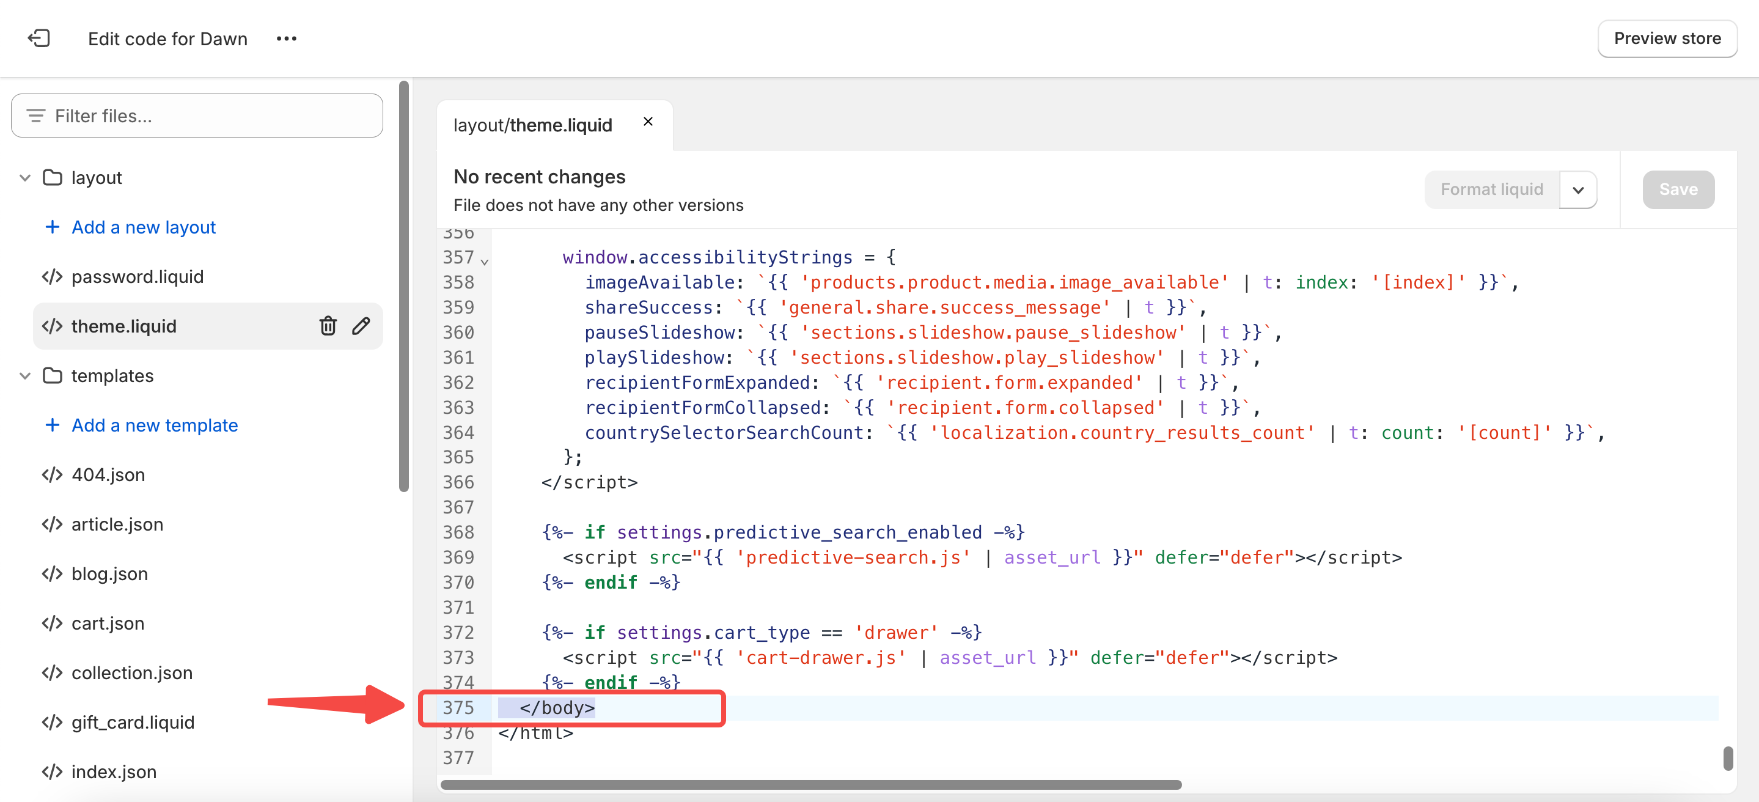The width and height of the screenshot is (1759, 802).
Task: Open the Format liquid dropdown arrow
Action: [x=1577, y=190]
